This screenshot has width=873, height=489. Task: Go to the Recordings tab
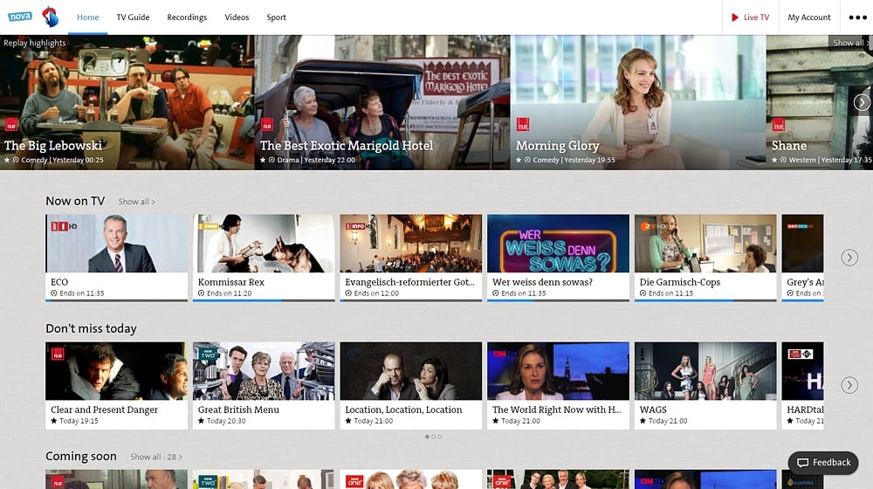click(187, 17)
